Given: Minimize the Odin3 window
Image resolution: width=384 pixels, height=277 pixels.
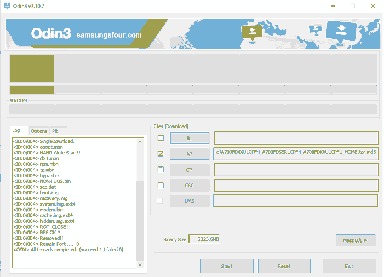Looking at the screenshot, I should click(x=333, y=6).
